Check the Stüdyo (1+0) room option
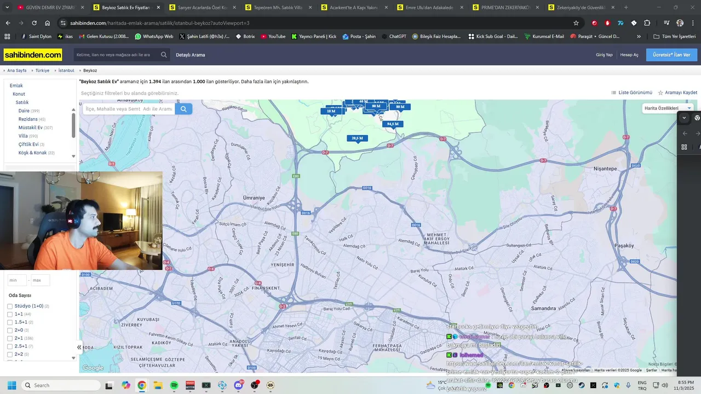Image resolution: width=701 pixels, height=394 pixels. click(x=10, y=306)
